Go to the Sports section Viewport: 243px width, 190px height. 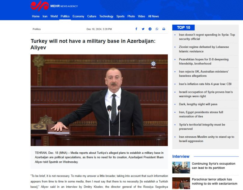(x=120, y=16)
